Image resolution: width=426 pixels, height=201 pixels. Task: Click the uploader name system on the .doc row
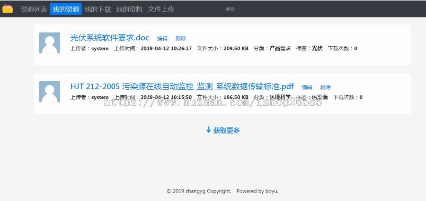[x=100, y=49]
